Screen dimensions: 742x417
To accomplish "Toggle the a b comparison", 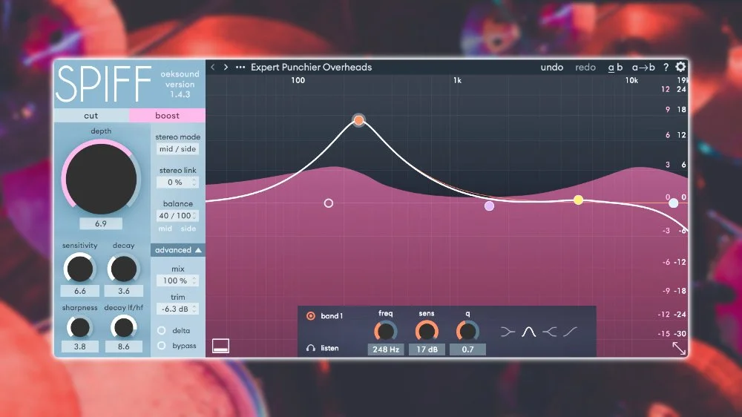I will pos(615,68).
